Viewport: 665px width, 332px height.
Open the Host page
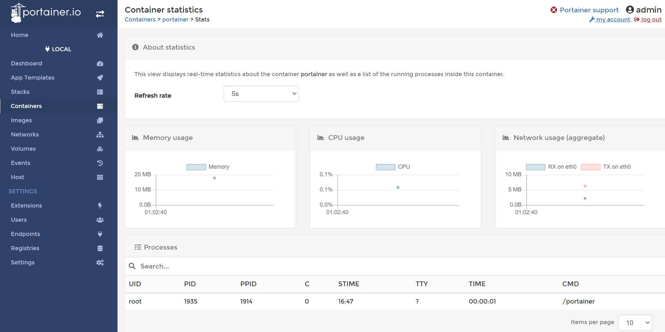pyautogui.click(x=18, y=177)
